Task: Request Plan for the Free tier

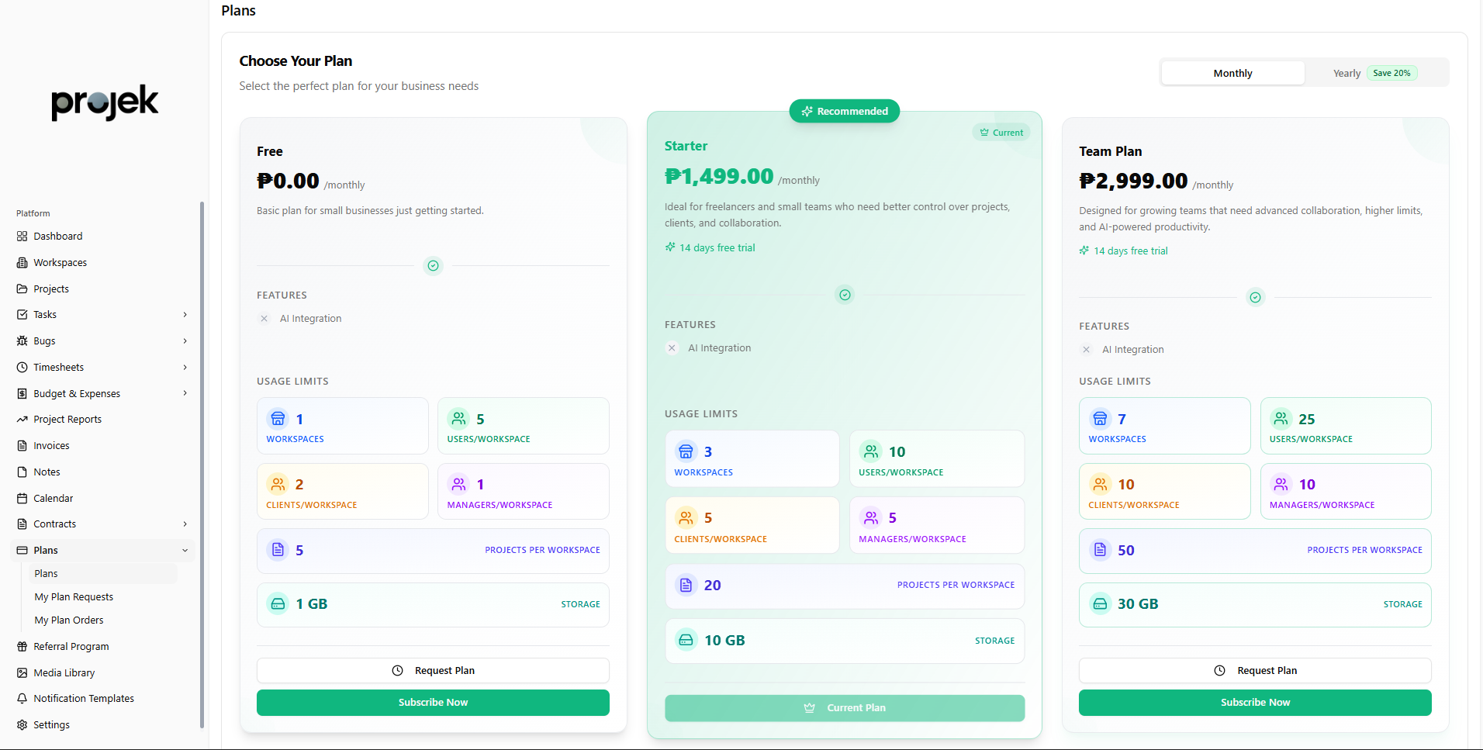Action: click(x=433, y=671)
